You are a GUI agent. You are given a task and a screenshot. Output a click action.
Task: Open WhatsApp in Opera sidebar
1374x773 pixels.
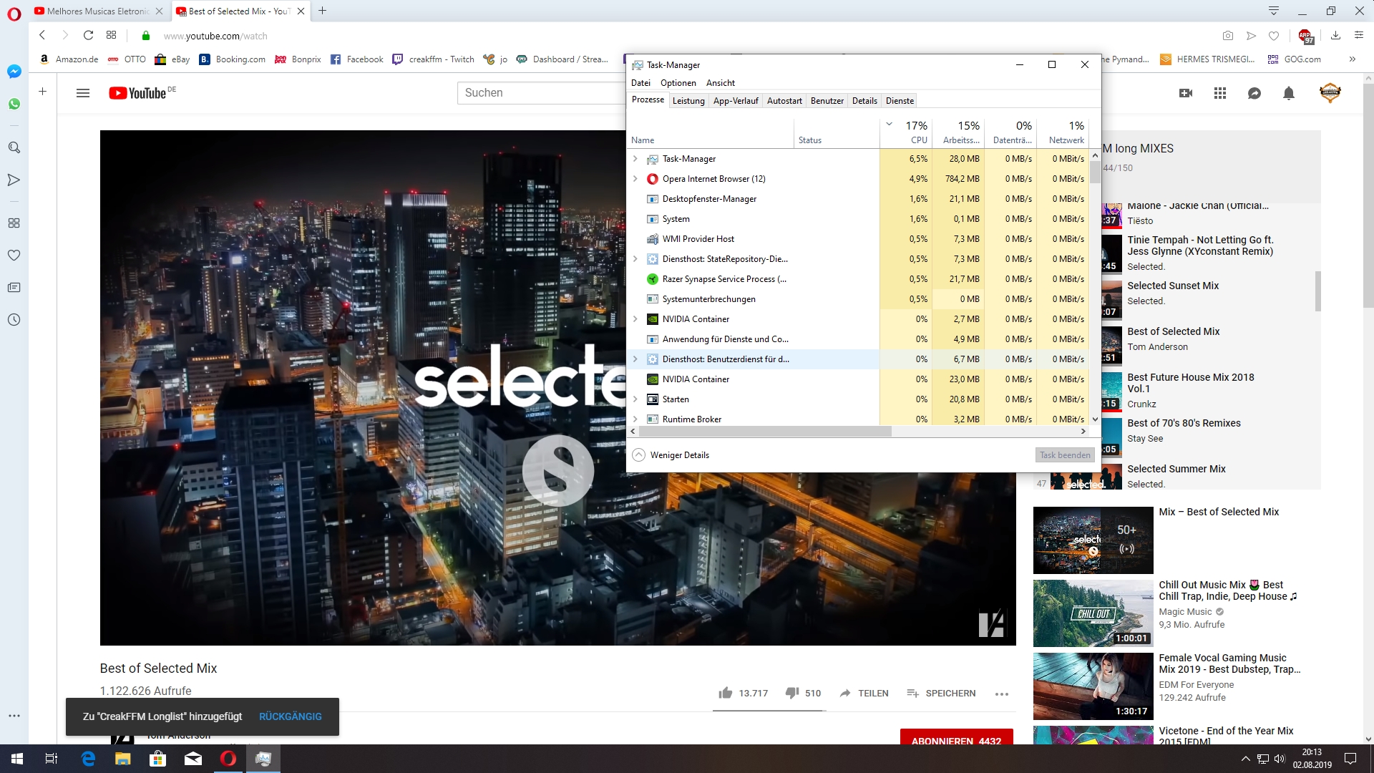[x=14, y=104]
